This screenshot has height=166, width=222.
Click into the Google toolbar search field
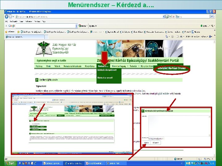coord(45,26)
